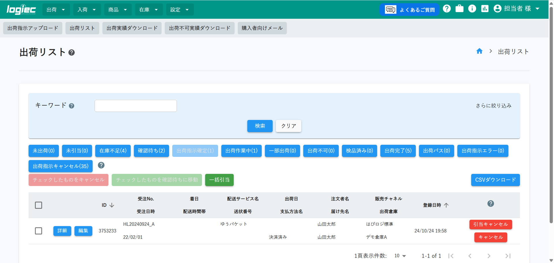Click the bar chart icon in header

[485, 9]
